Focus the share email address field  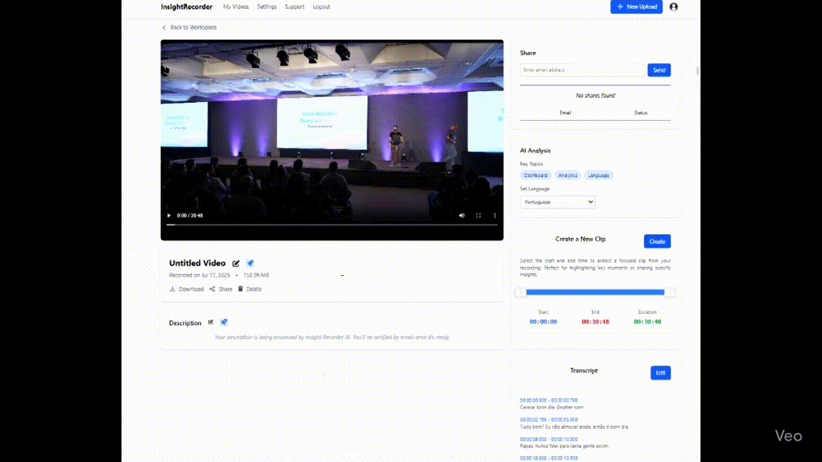[582, 70]
